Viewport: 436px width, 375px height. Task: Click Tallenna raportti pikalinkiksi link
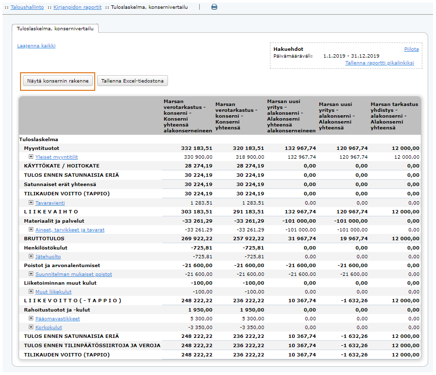379,63
